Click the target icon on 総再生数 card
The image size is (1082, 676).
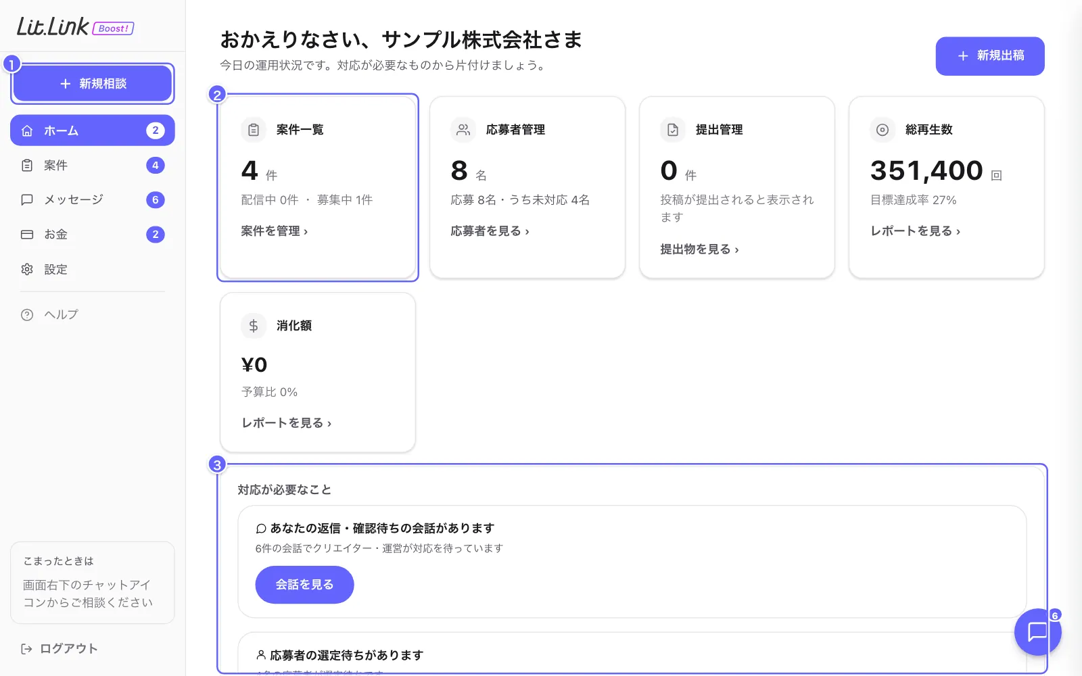(883, 130)
